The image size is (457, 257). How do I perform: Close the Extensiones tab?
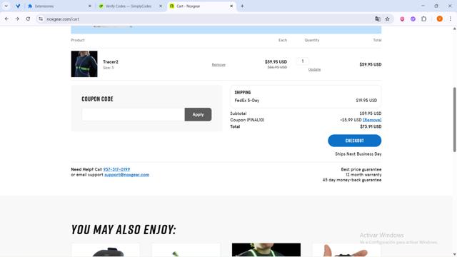coord(90,6)
